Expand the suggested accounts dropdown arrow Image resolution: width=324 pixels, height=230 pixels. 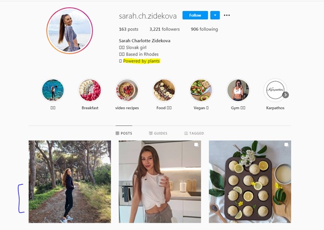pyautogui.click(x=215, y=15)
